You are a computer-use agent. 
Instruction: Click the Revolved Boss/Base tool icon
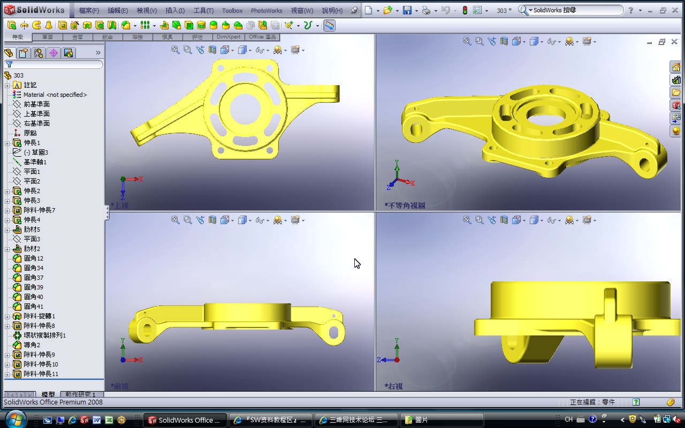24,25
